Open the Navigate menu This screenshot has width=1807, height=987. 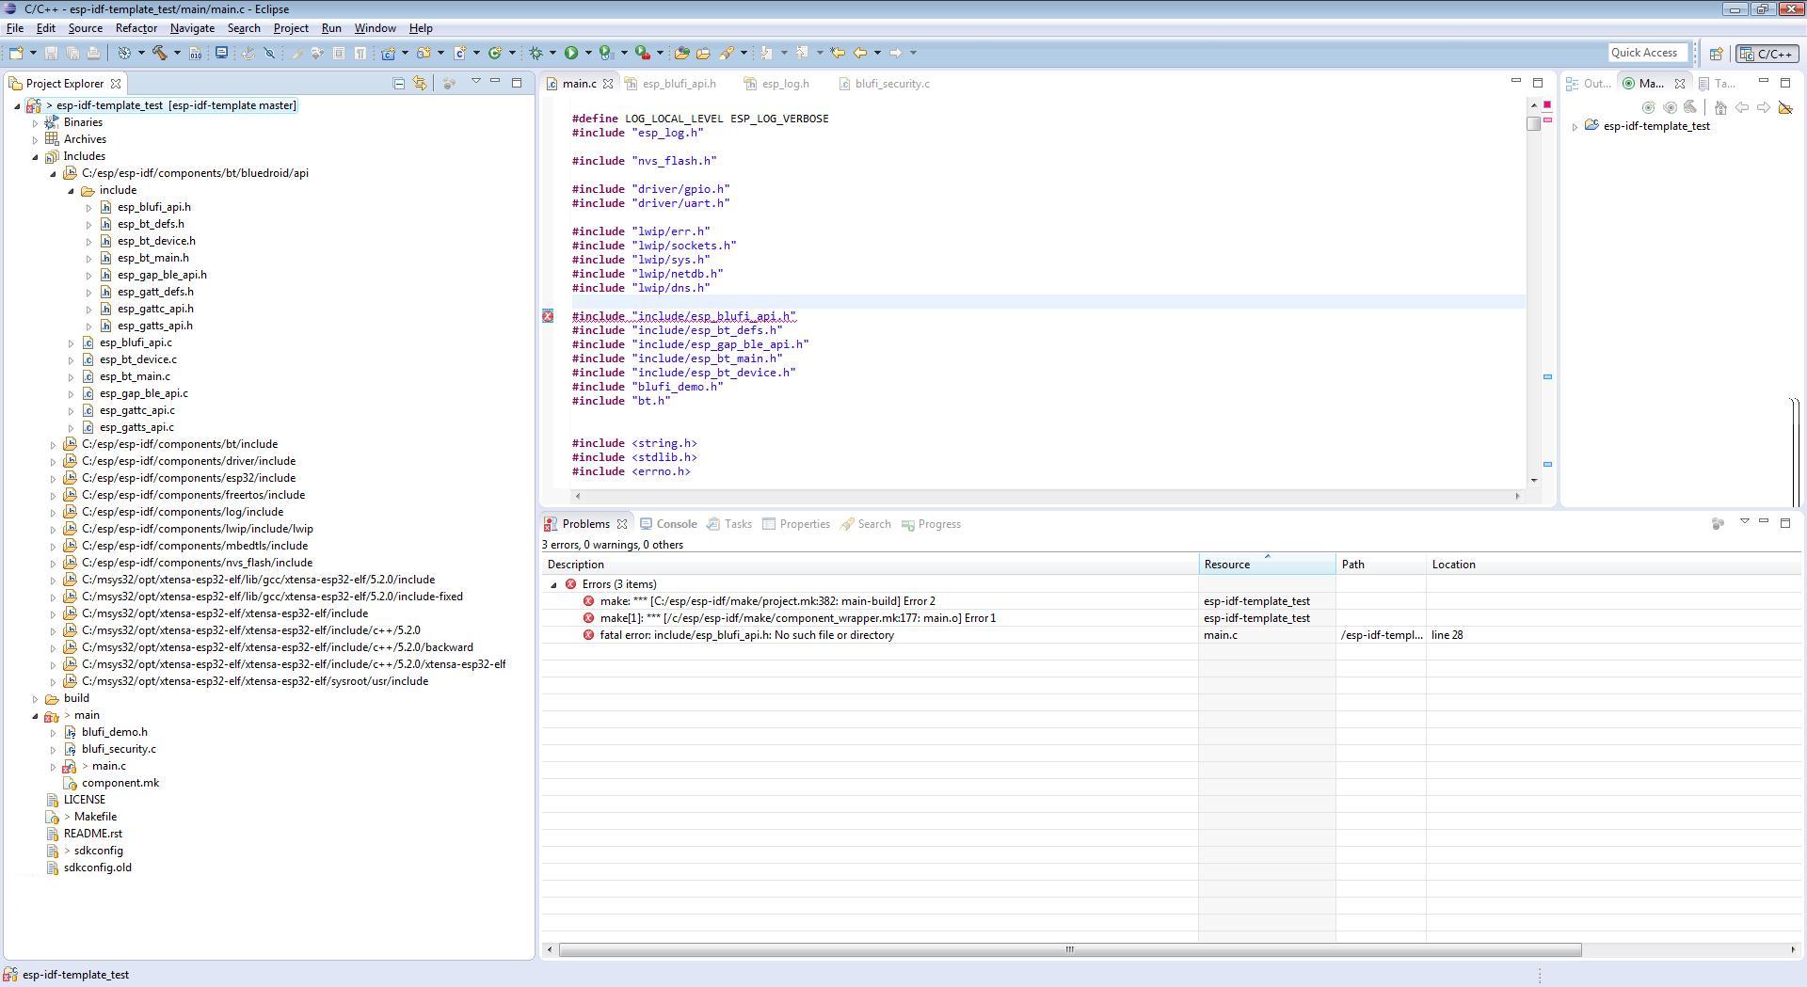[192, 28]
